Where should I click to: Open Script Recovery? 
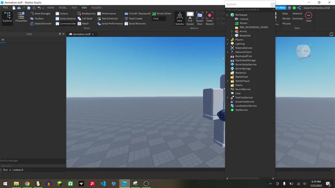pyautogui.click(x=135, y=23)
